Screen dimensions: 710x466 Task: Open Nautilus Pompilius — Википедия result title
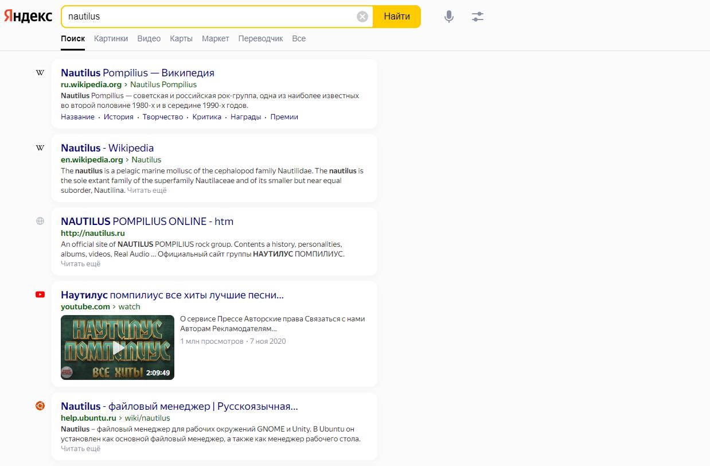pyautogui.click(x=138, y=73)
